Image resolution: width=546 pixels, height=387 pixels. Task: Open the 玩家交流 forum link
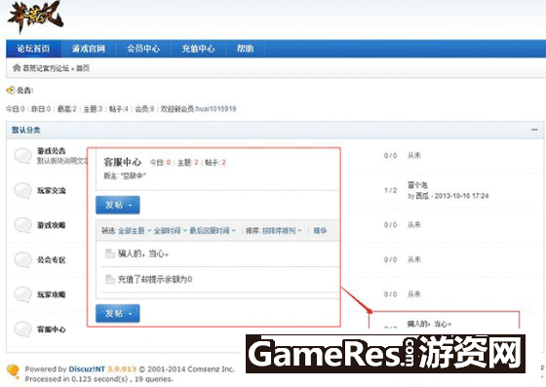52,191
